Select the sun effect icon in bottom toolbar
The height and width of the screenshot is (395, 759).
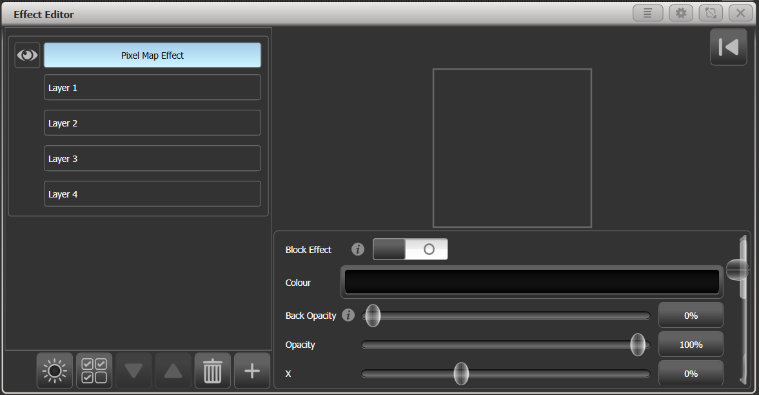[54, 370]
